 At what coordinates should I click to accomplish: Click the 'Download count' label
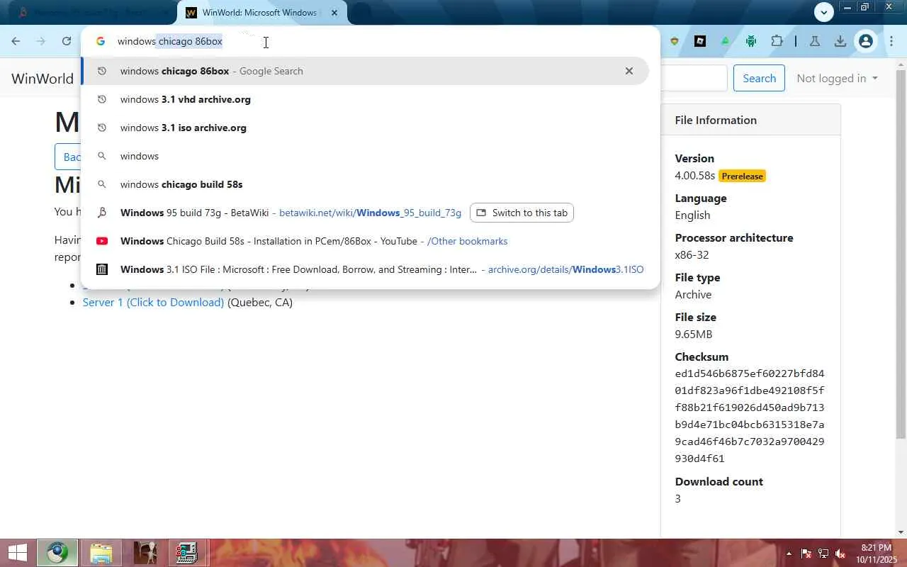click(719, 481)
